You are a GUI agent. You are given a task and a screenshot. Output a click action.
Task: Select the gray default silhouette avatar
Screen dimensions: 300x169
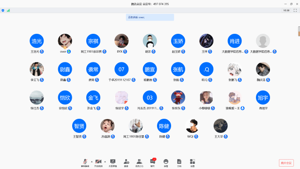(263, 41)
